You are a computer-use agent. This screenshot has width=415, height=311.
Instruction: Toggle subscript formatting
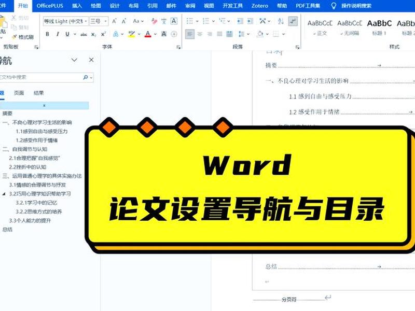pyautogui.click(x=93, y=34)
